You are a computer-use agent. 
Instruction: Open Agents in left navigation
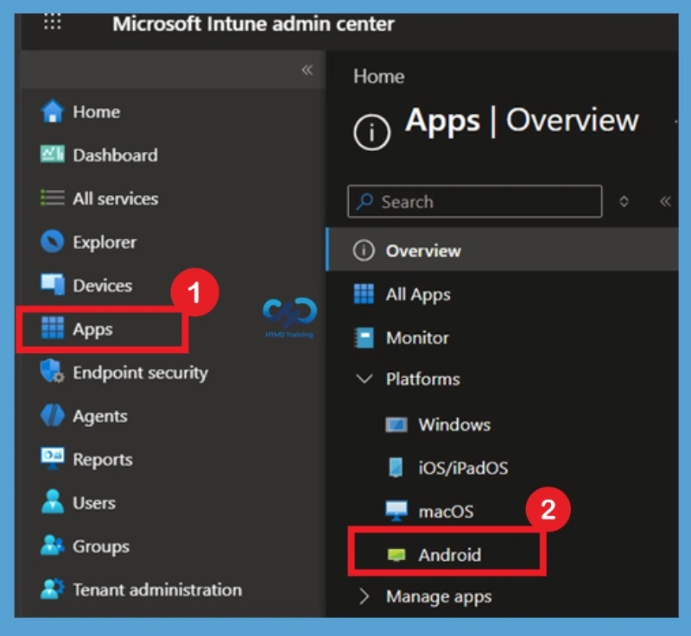(x=100, y=416)
